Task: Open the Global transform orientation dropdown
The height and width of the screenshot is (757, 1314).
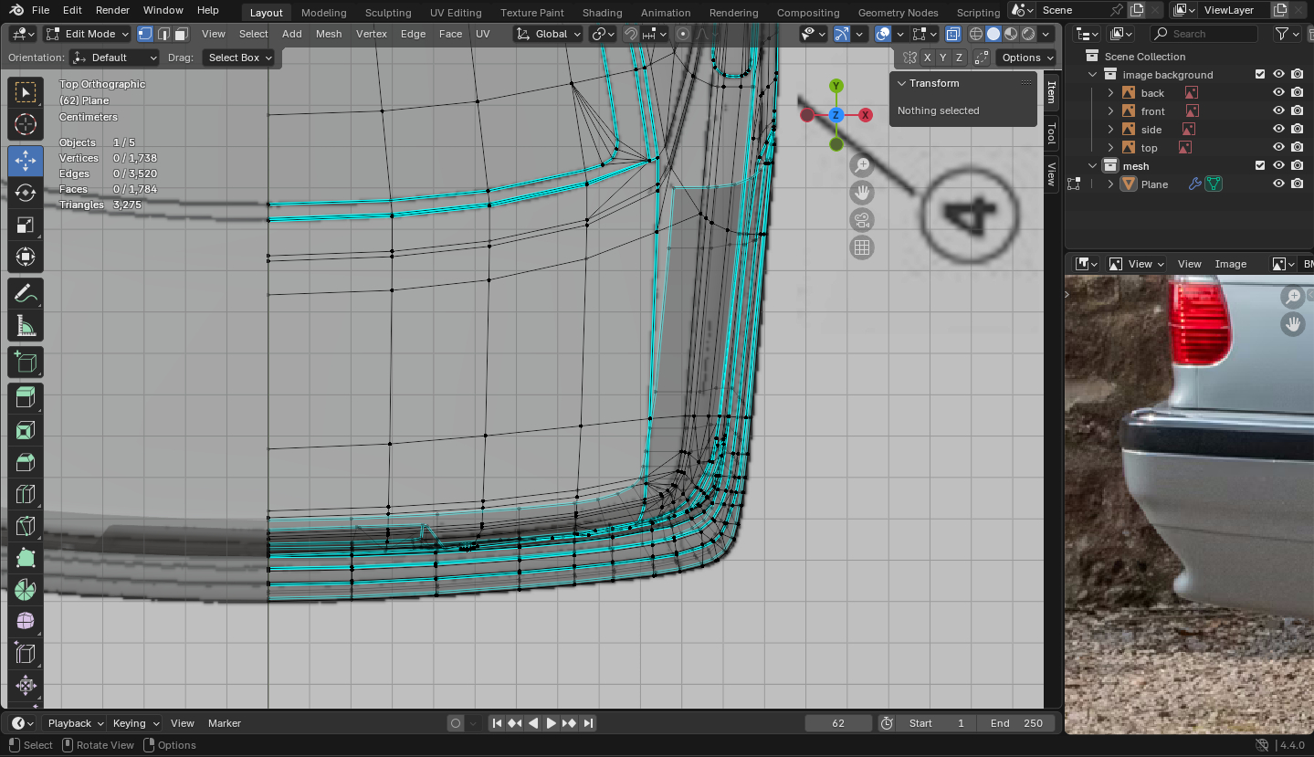Action: click(548, 34)
